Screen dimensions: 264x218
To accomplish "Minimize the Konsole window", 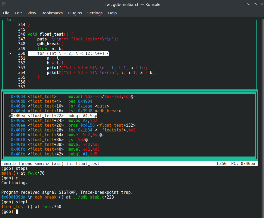I will click(x=249, y=5).
